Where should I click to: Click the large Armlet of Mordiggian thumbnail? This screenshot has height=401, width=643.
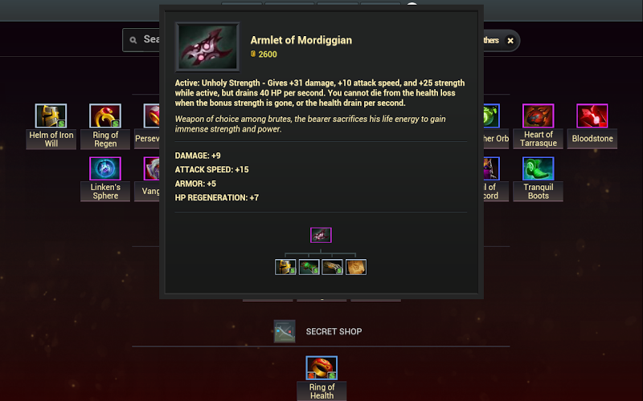pos(207,47)
